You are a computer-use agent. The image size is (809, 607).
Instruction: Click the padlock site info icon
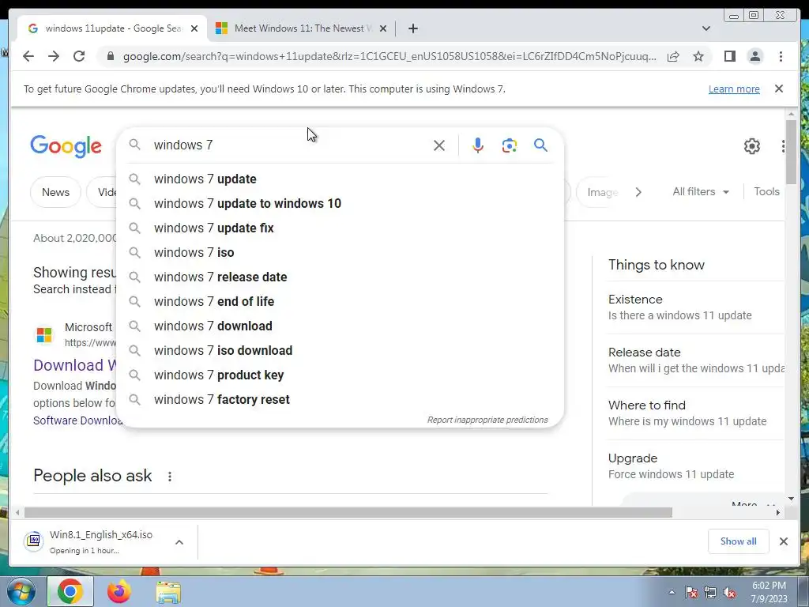111,56
